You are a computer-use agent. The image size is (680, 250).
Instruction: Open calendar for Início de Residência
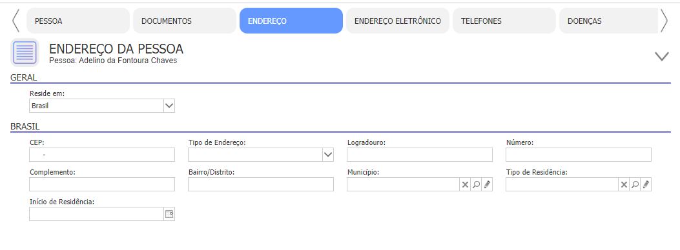coord(169,214)
